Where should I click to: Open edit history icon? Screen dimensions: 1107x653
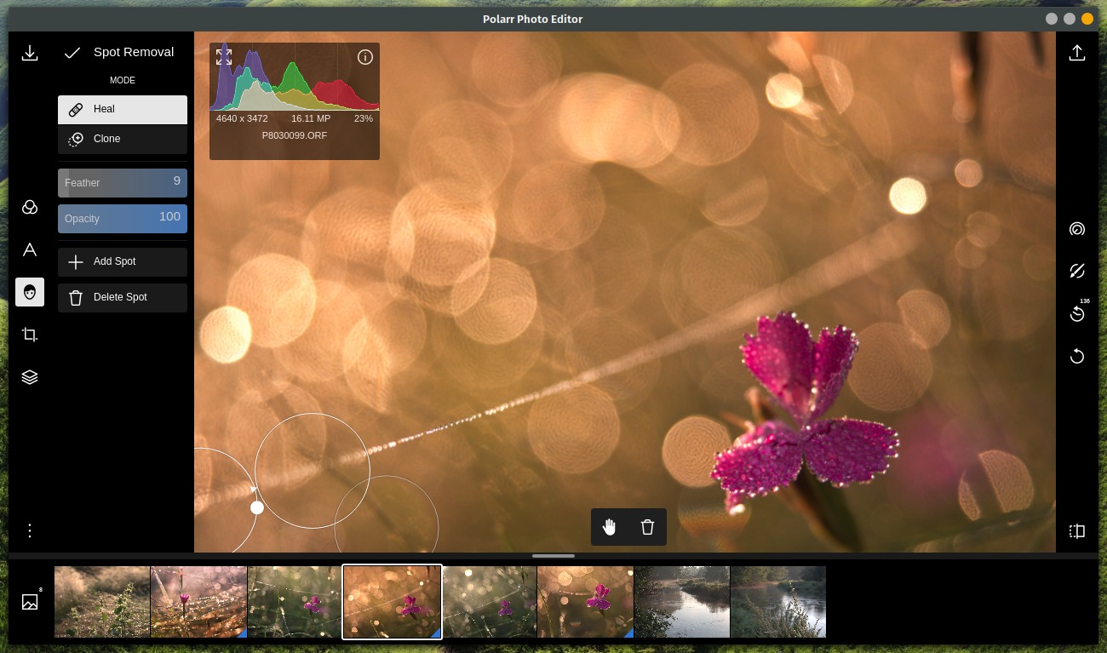(1077, 313)
